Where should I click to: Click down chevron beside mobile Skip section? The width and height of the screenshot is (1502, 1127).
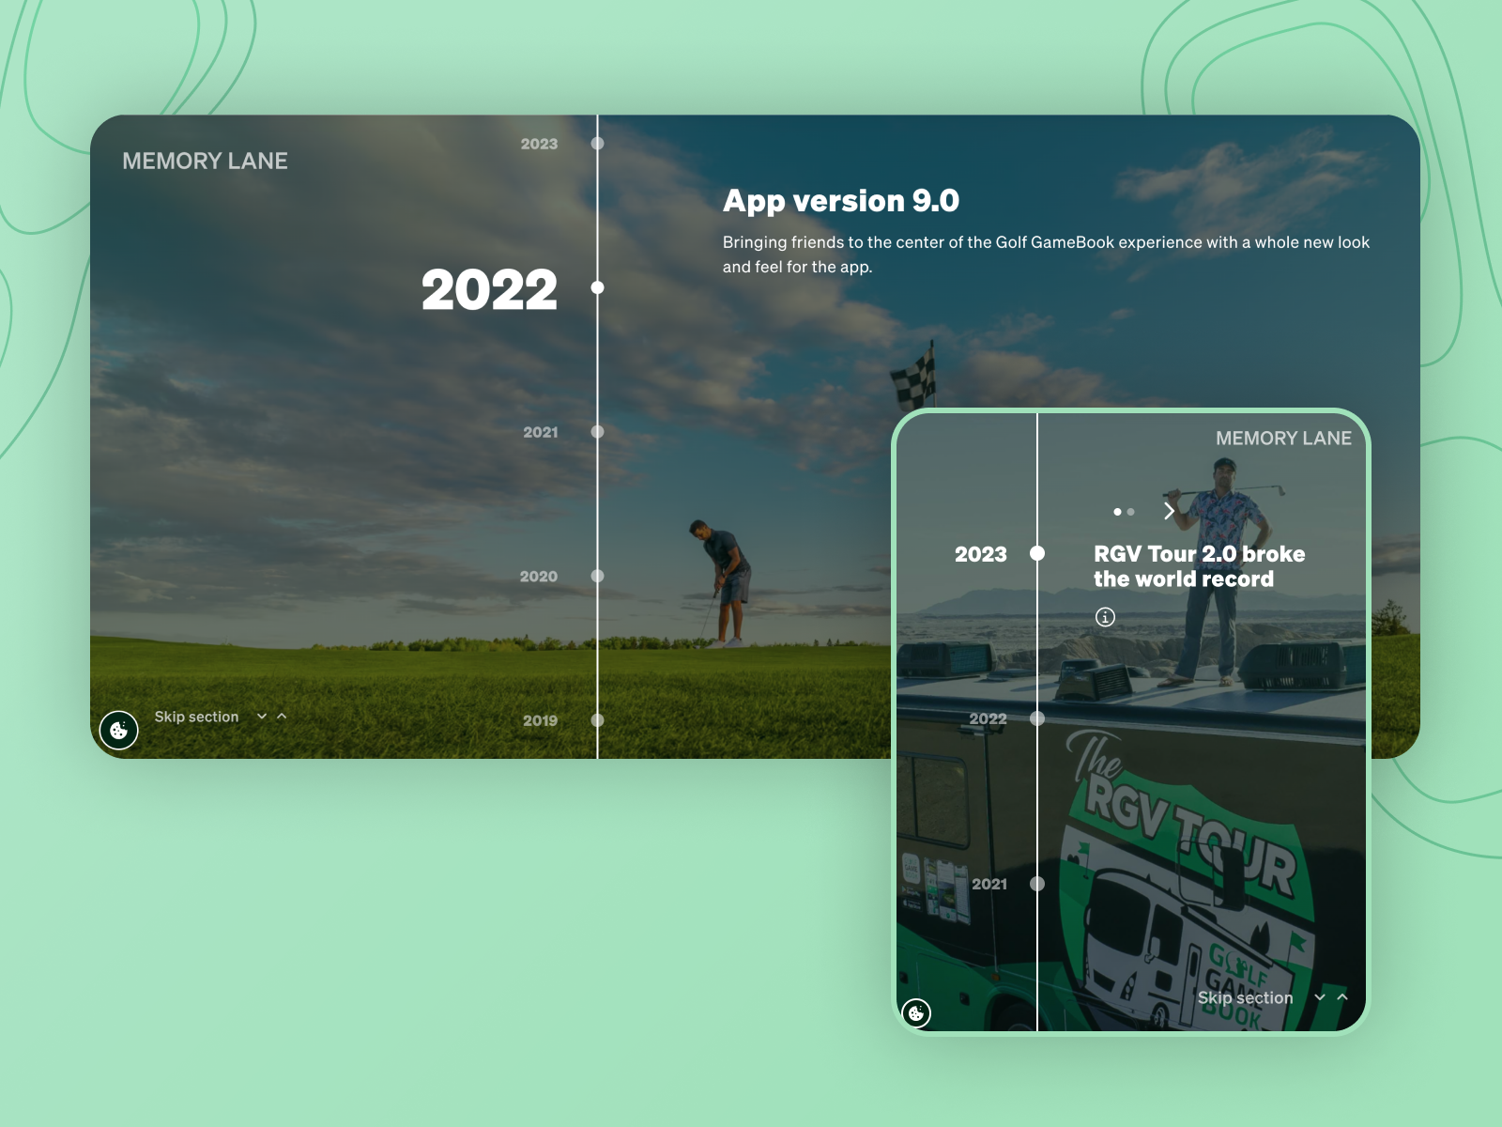[1320, 997]
